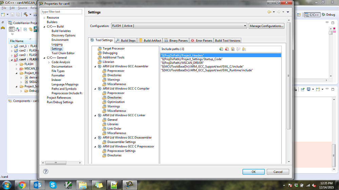Expand the Resource tree node
The image size is (339, 190).
44,18
